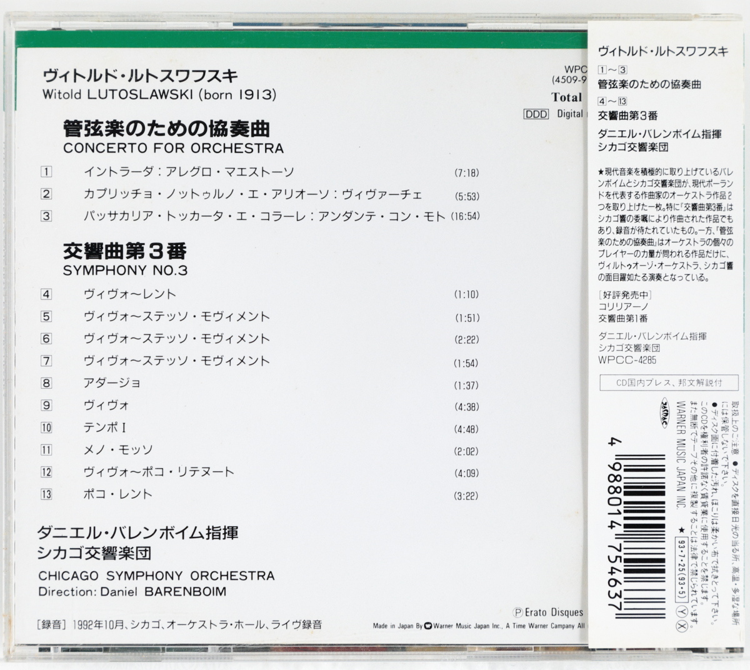The height and width of the screenshot is (670, 750).
Task: Click the DDD boxed recording code
Action: pyautogui.click(x=536, y=114)
